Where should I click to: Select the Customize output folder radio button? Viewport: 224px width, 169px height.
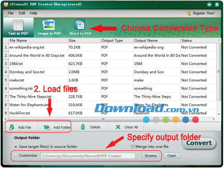click(x=16, y=156)
